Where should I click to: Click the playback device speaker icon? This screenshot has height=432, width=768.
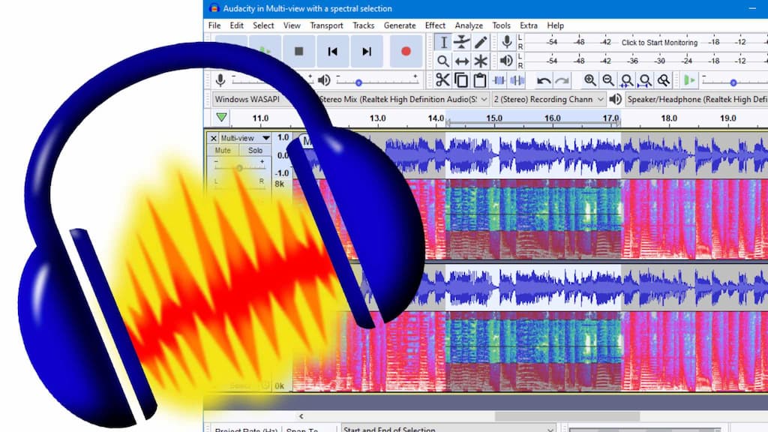[615, 100]
